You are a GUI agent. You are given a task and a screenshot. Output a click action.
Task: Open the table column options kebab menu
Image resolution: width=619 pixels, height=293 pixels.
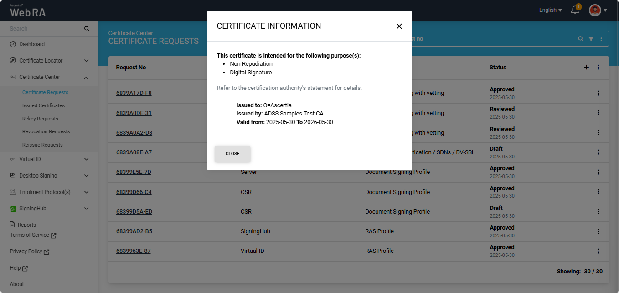598,68
